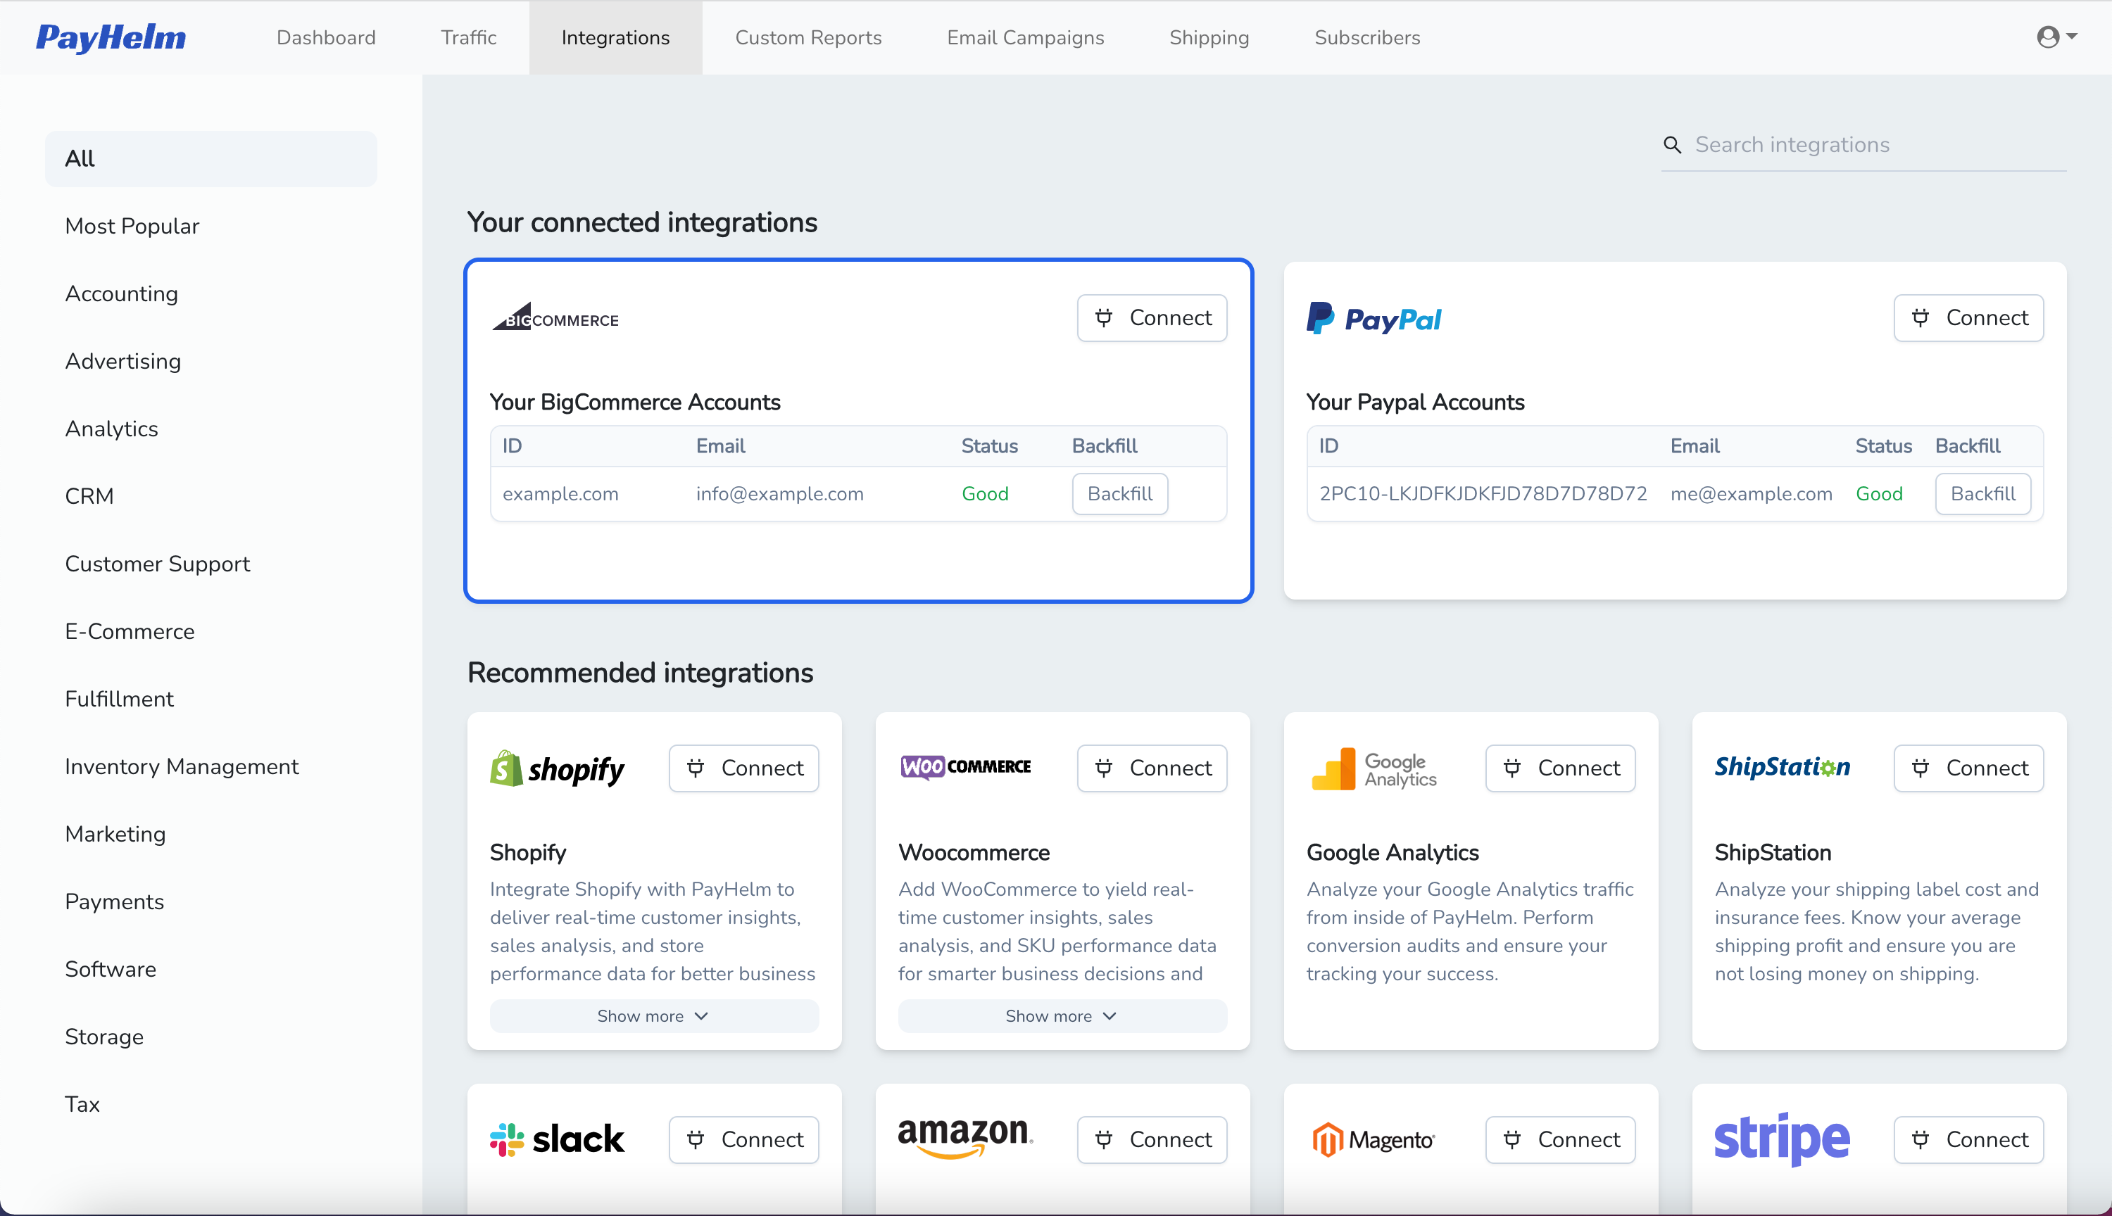Open the Email Campaigns section
The image size is (2112, 1216).
1025,37
